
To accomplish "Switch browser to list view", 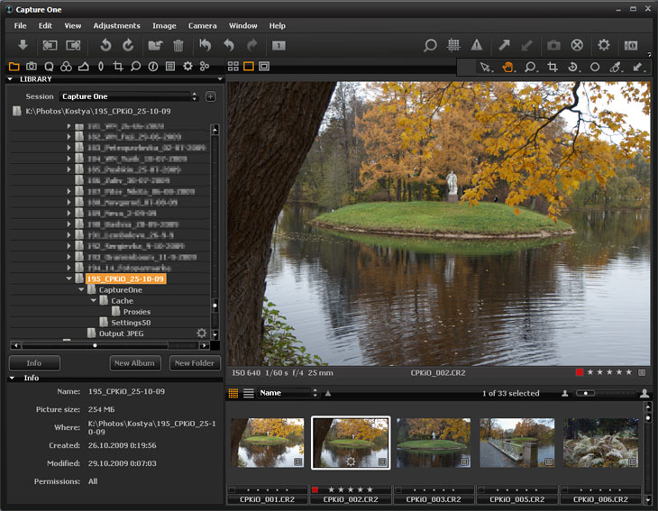I will pyautogui.click(x=249, y=393).
